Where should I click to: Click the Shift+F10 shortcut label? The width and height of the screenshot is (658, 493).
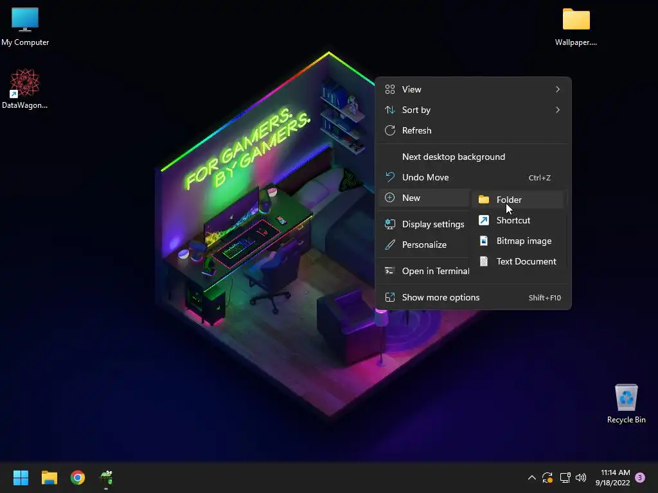pyautogui.click(x=545, y=298)
